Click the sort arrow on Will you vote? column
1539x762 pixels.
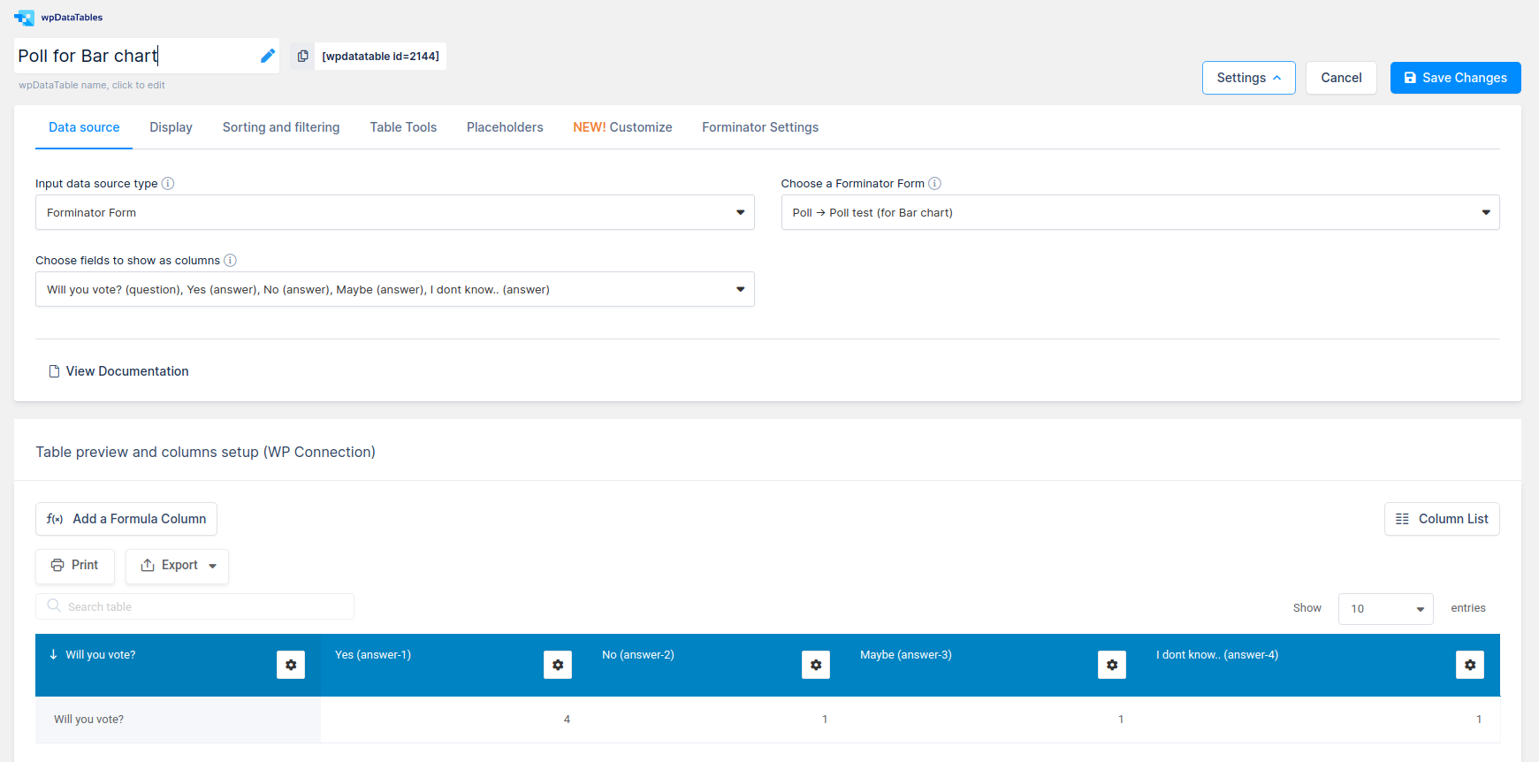point(53,655)
